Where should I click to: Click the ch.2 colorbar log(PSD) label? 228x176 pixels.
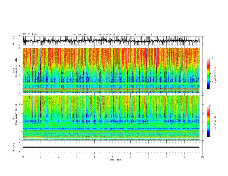(216, 123)
